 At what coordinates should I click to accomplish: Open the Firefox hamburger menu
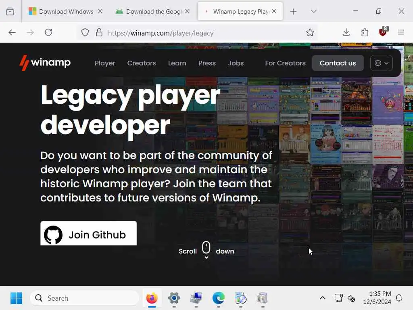[401, 32]
